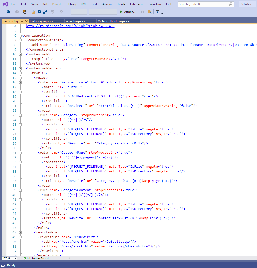Collapse the CategoryPage rule on line 31
The width and height of the screenshot is (257, 268).
coord(20,153)
